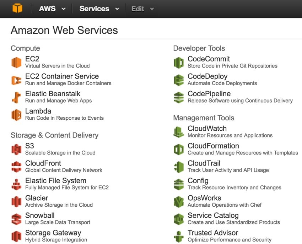
Task: Open the Edit menu in top bar
Action: pyautogui.click(x=142, y=9)
